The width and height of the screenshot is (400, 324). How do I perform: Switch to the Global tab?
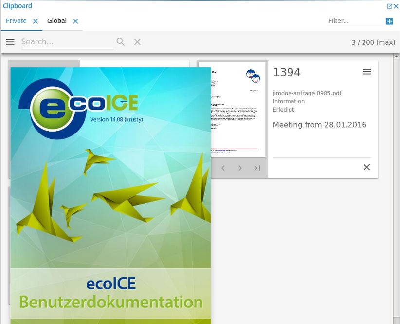[57, 21]
